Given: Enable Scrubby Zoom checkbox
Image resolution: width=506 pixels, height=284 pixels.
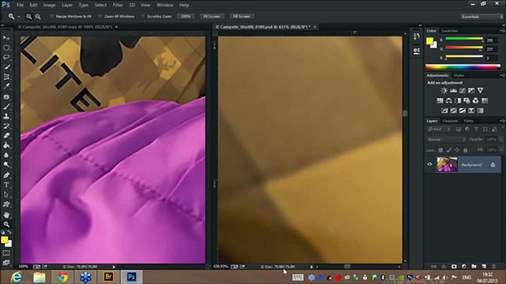Looking at the screenshot, I should 143,17.
